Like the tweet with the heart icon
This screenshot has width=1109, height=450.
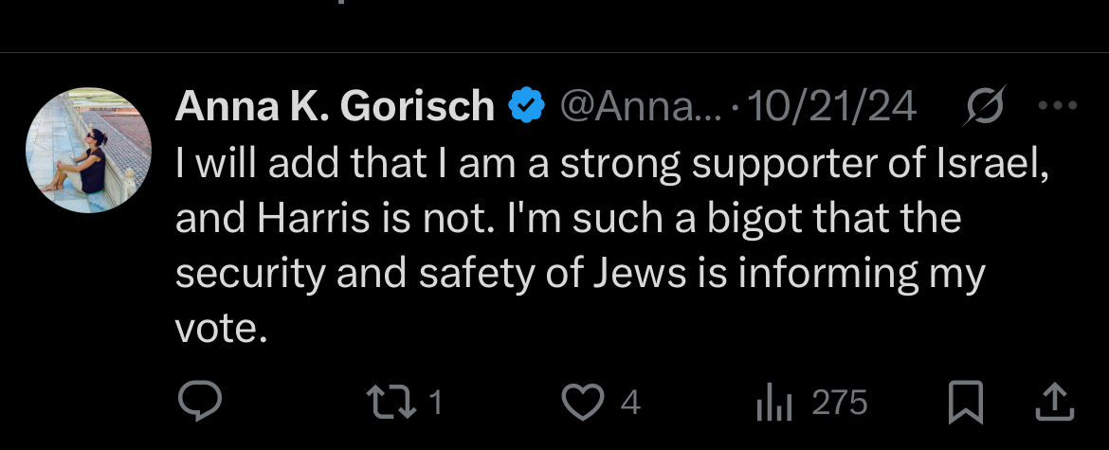coord(583,402)
